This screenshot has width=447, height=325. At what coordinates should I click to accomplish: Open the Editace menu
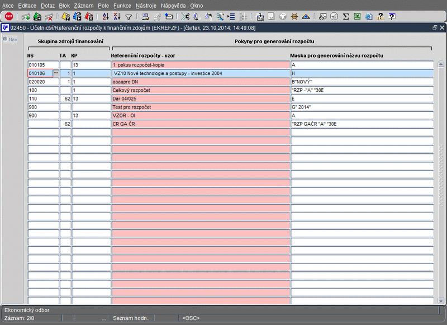pyautogui.click(x=27, y=6)
